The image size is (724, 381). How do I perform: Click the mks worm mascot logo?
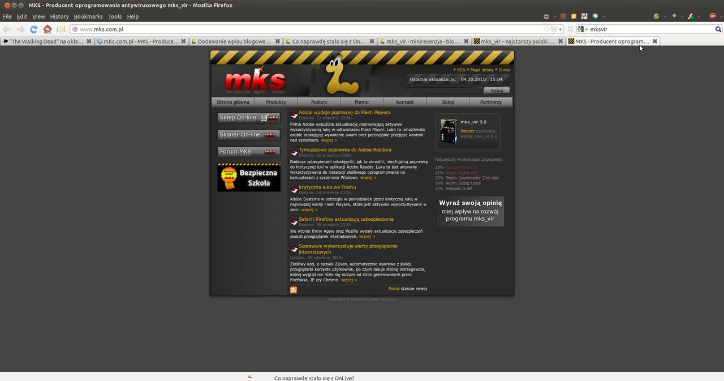pyautogui.click(x=342, y=75)
